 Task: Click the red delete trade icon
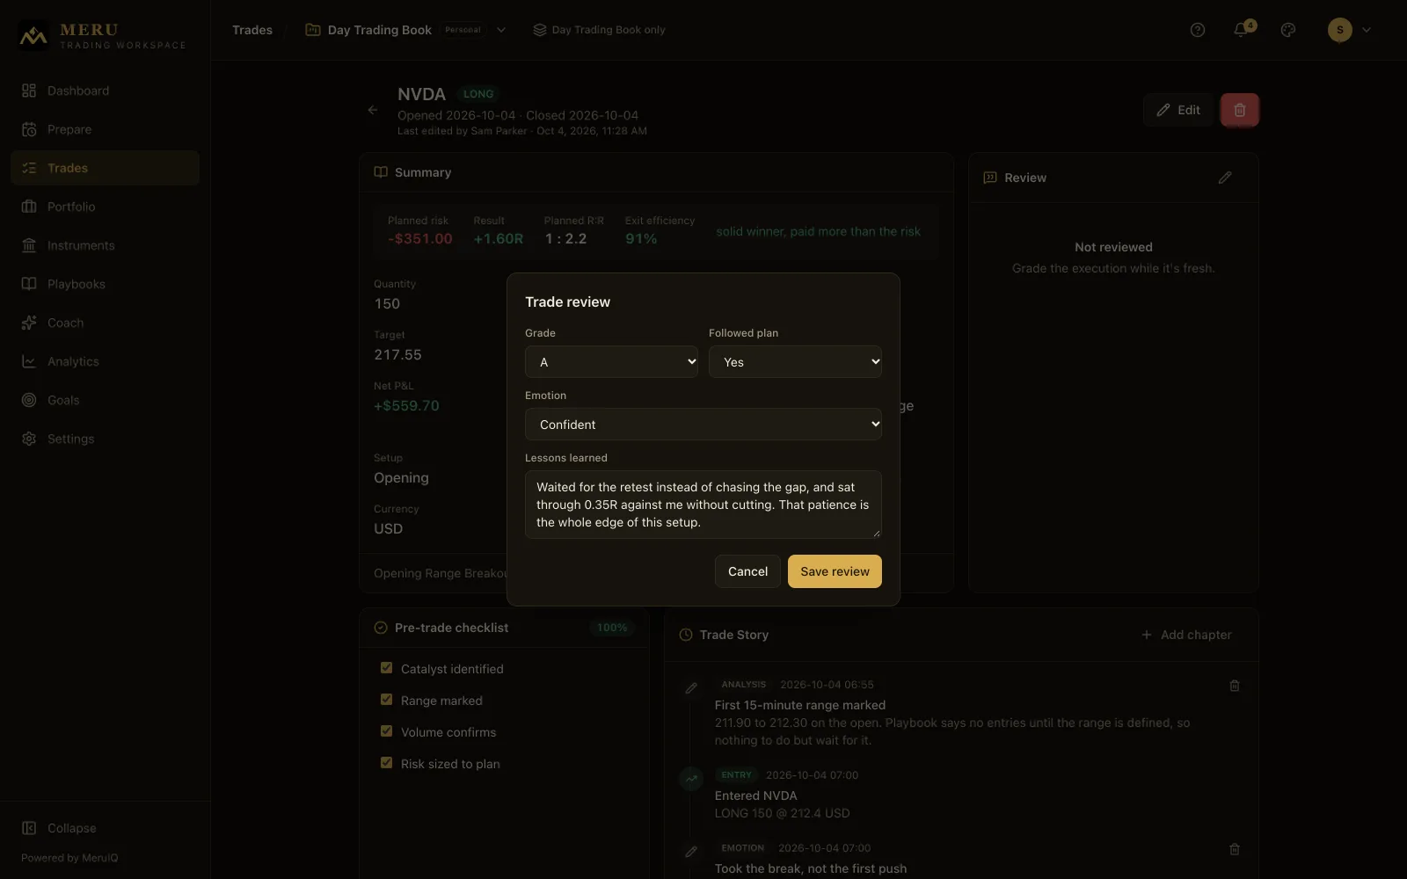click(x=1240, y=110)
